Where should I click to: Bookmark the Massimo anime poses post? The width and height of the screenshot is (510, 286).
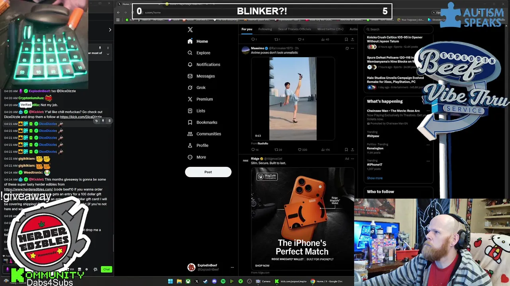click(x=346, y=150)
